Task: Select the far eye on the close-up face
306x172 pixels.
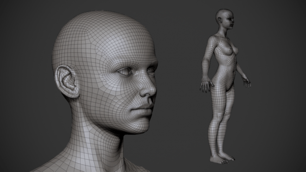Action: [152, 71]
